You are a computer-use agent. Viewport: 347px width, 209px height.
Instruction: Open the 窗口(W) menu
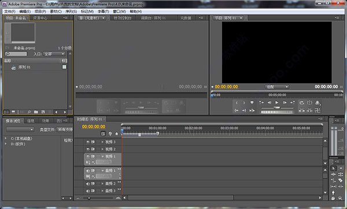click(119, 12)
